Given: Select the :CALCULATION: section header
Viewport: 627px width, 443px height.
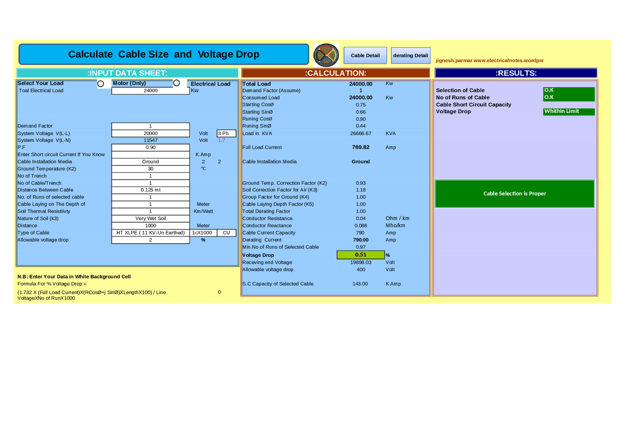Looking at the screenshot, I should (335, 72).
